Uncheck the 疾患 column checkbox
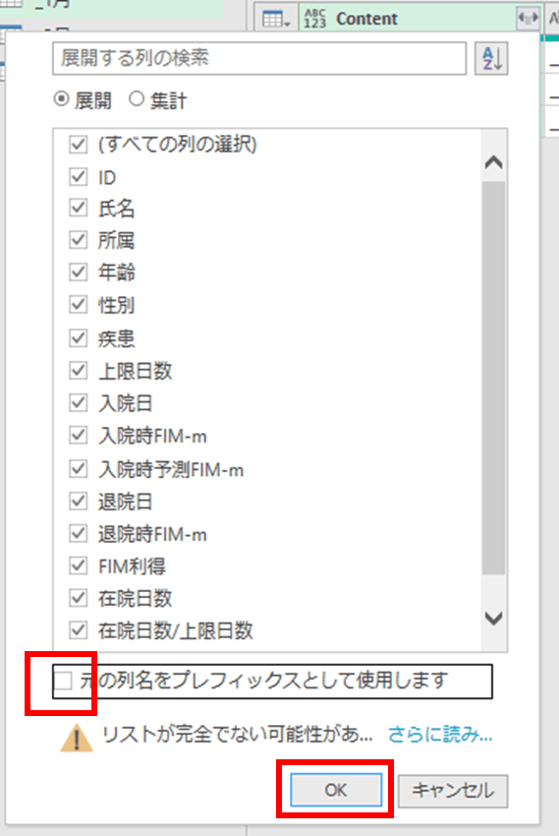 tap(79, 338)
